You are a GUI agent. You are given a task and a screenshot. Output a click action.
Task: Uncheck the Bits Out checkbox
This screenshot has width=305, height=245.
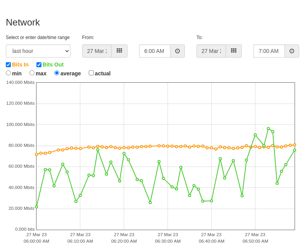click(39, 65)
